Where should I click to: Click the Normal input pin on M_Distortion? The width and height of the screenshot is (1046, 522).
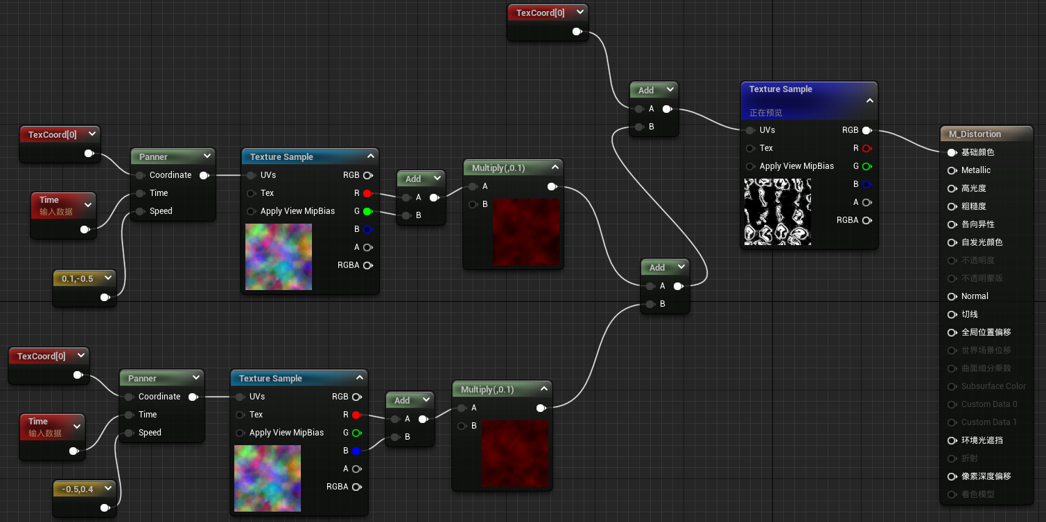coord(952,296)
